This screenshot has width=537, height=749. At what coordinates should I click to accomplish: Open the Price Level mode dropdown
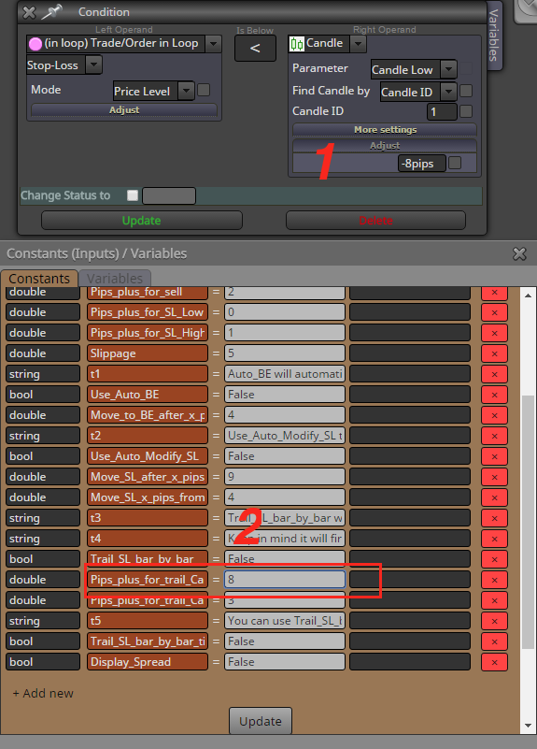pos(186,91)
